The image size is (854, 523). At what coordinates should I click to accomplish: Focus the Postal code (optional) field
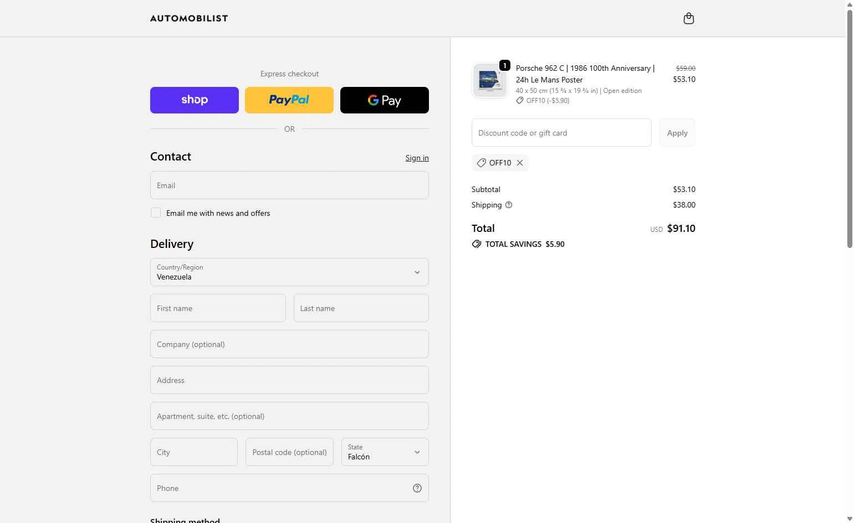[x=289, y=452]
